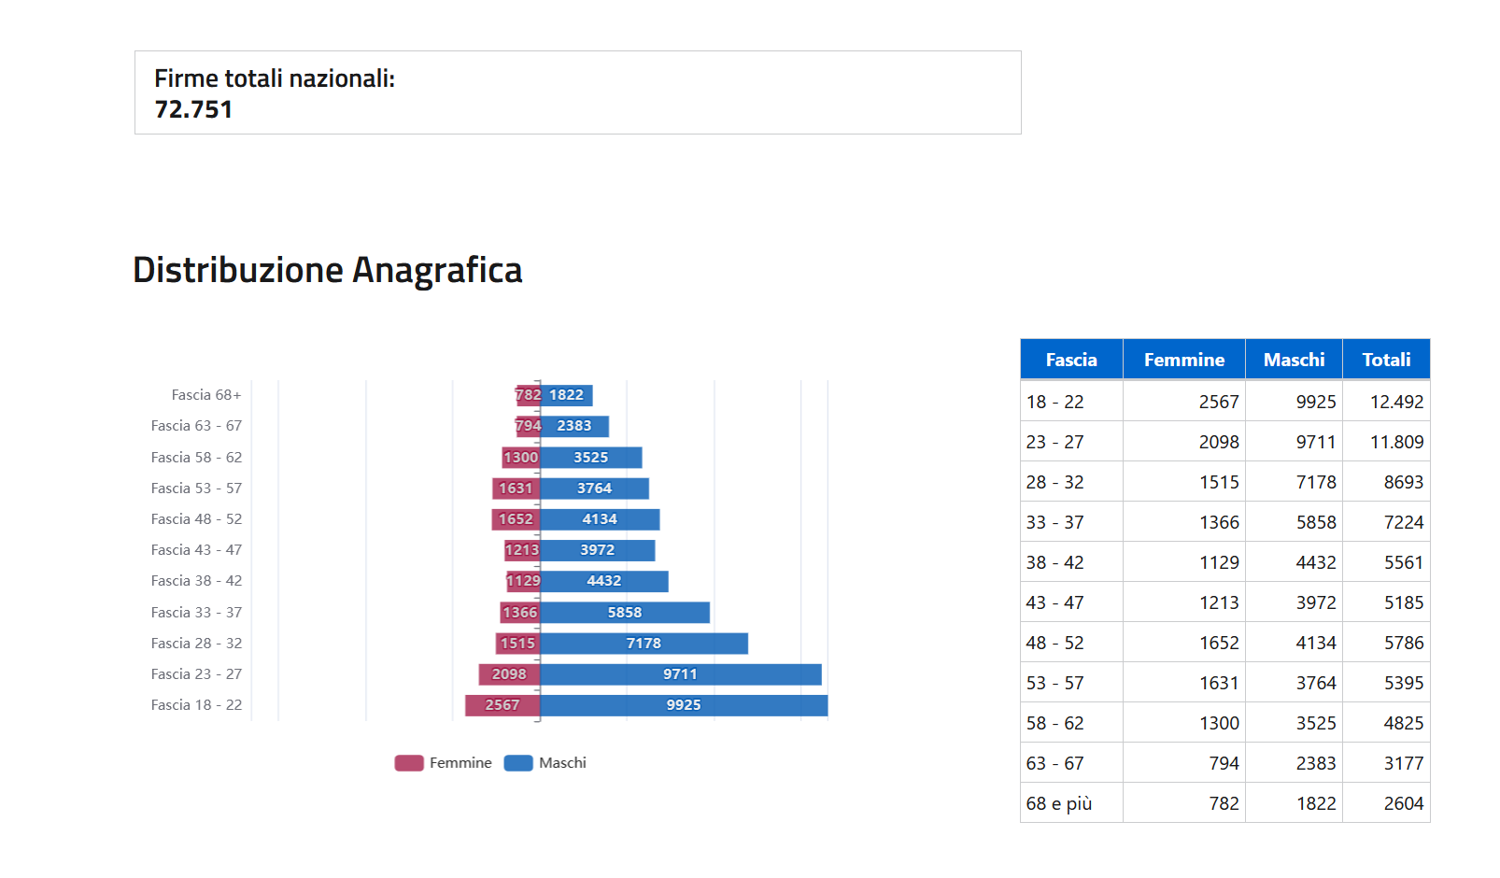Select the blue 9925 bar for Fascia 18 - 22

[x=684, y=705]
